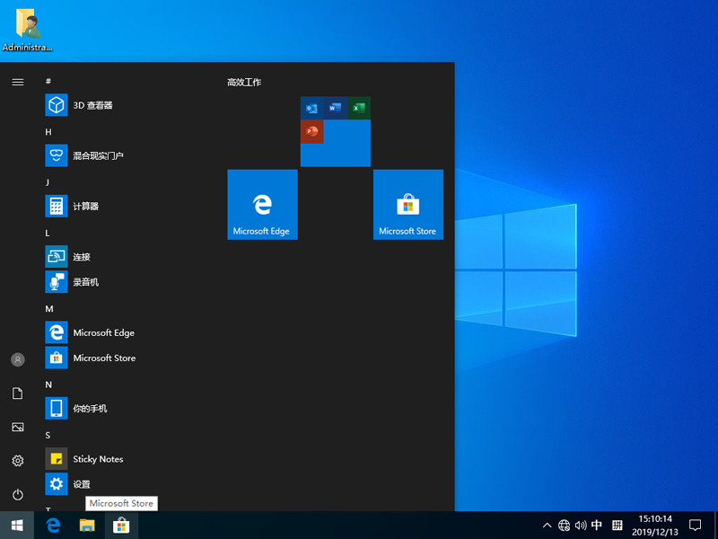Start PowerPoint from its tile
The height and width of the screenshot is (539, 718).
[x=311, y=132]
